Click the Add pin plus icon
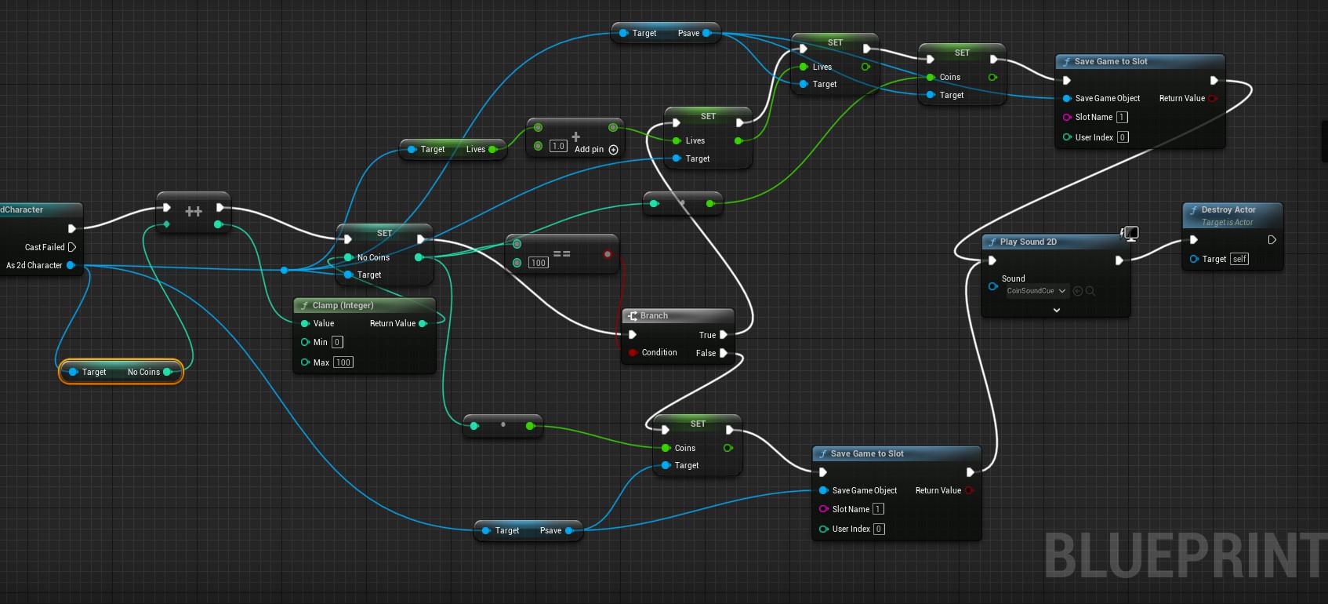 (613, 150)
